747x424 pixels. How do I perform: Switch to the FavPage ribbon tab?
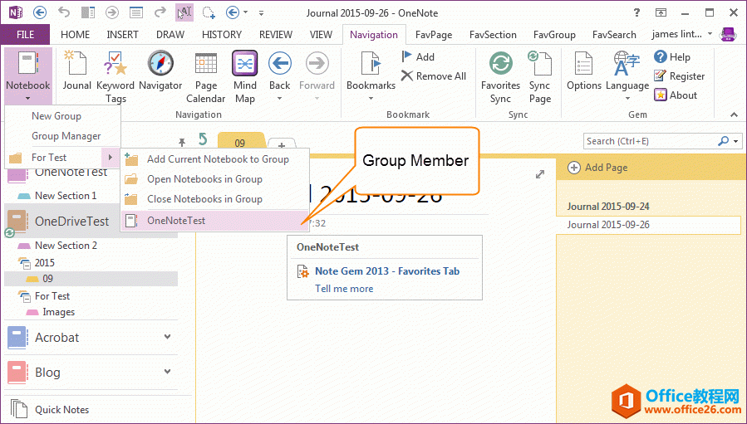click(x=434, y=35)
